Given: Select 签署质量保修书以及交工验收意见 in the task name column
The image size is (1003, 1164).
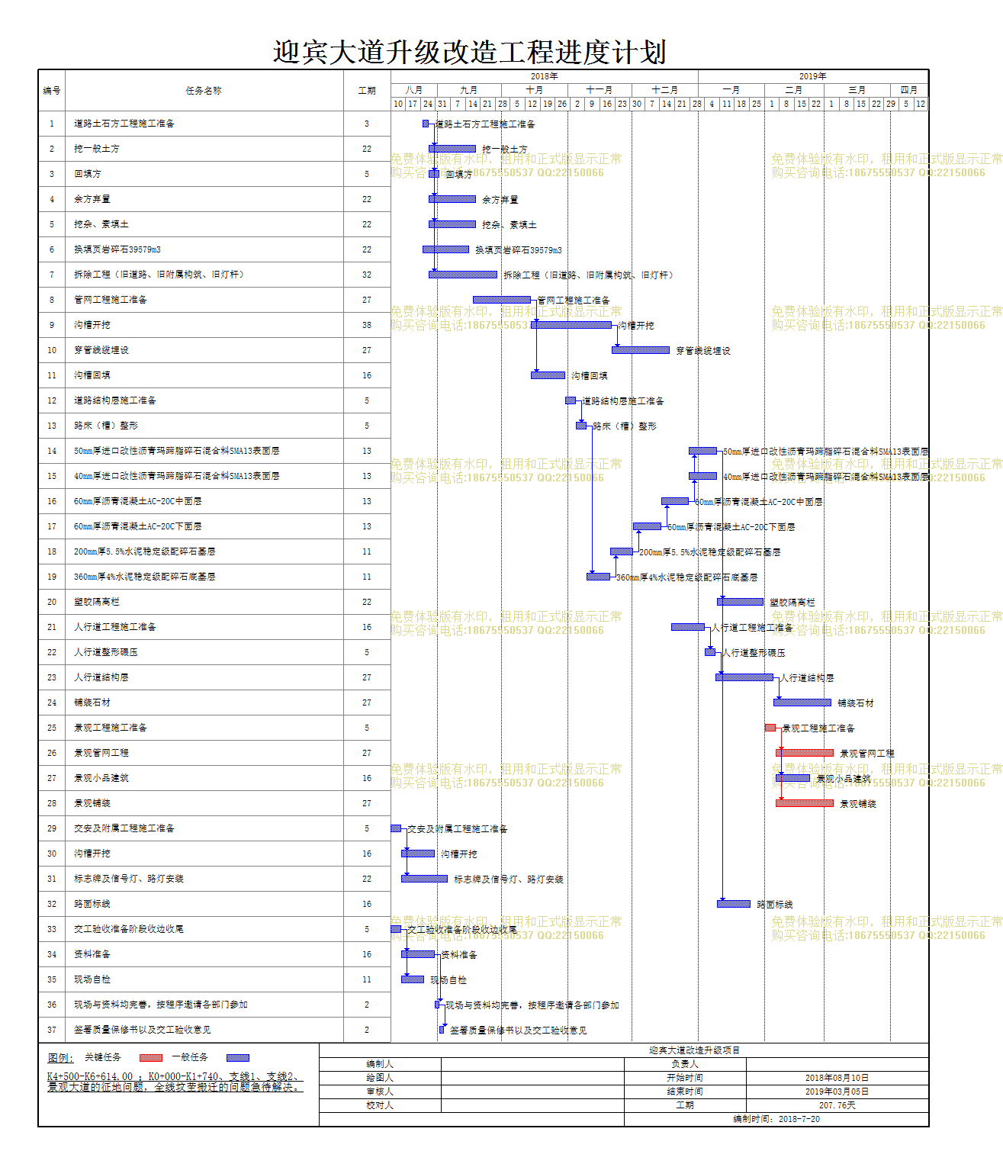Looking at the screenshot, I should pyautogui.click(x=143, y=1030).
